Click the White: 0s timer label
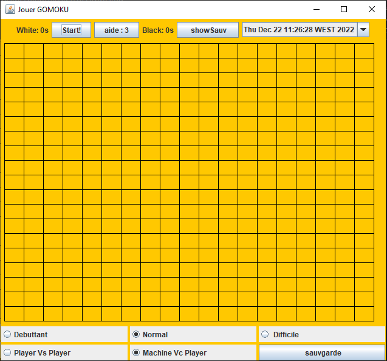Viewport: 387px width, 361px height. point(32,30)
